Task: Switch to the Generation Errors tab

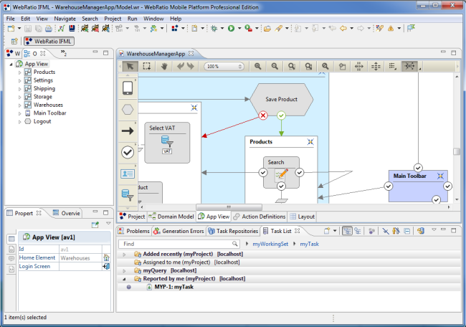Action: point(179,231)
